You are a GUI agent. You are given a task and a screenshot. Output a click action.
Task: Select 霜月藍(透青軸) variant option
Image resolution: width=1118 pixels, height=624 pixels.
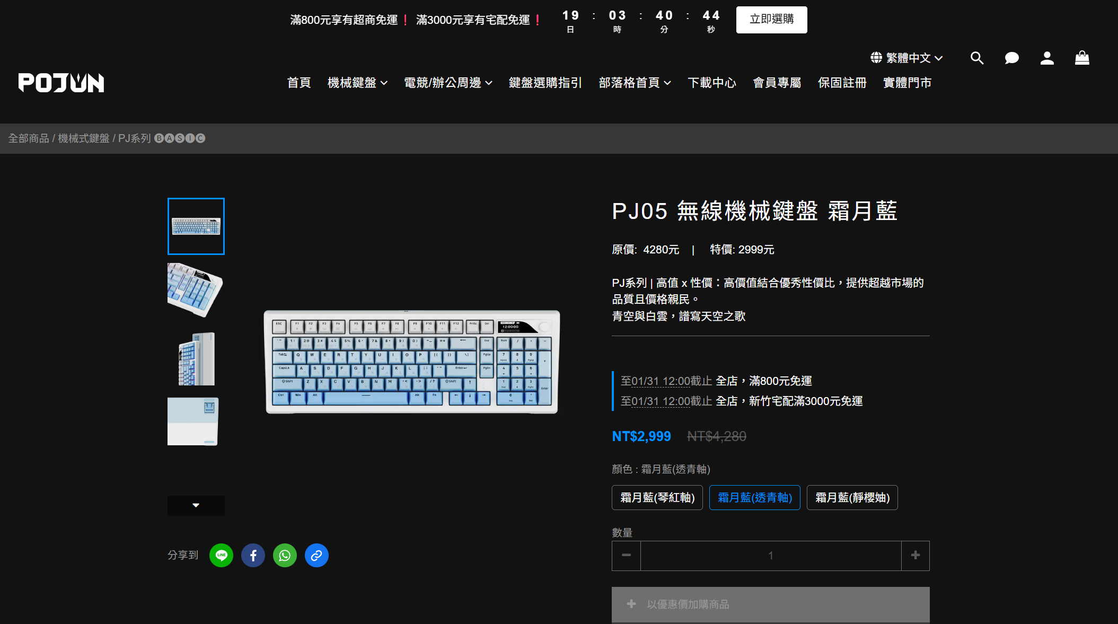(x=755, y=498)
